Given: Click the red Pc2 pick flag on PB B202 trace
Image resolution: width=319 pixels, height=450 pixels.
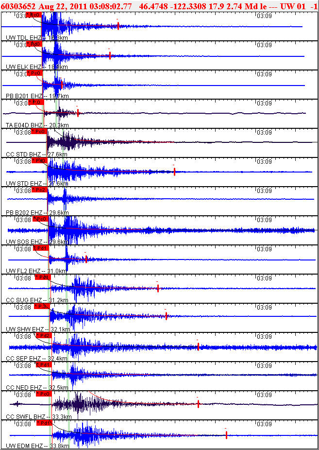Looking at the screenshot, I should tap(39, 190).
